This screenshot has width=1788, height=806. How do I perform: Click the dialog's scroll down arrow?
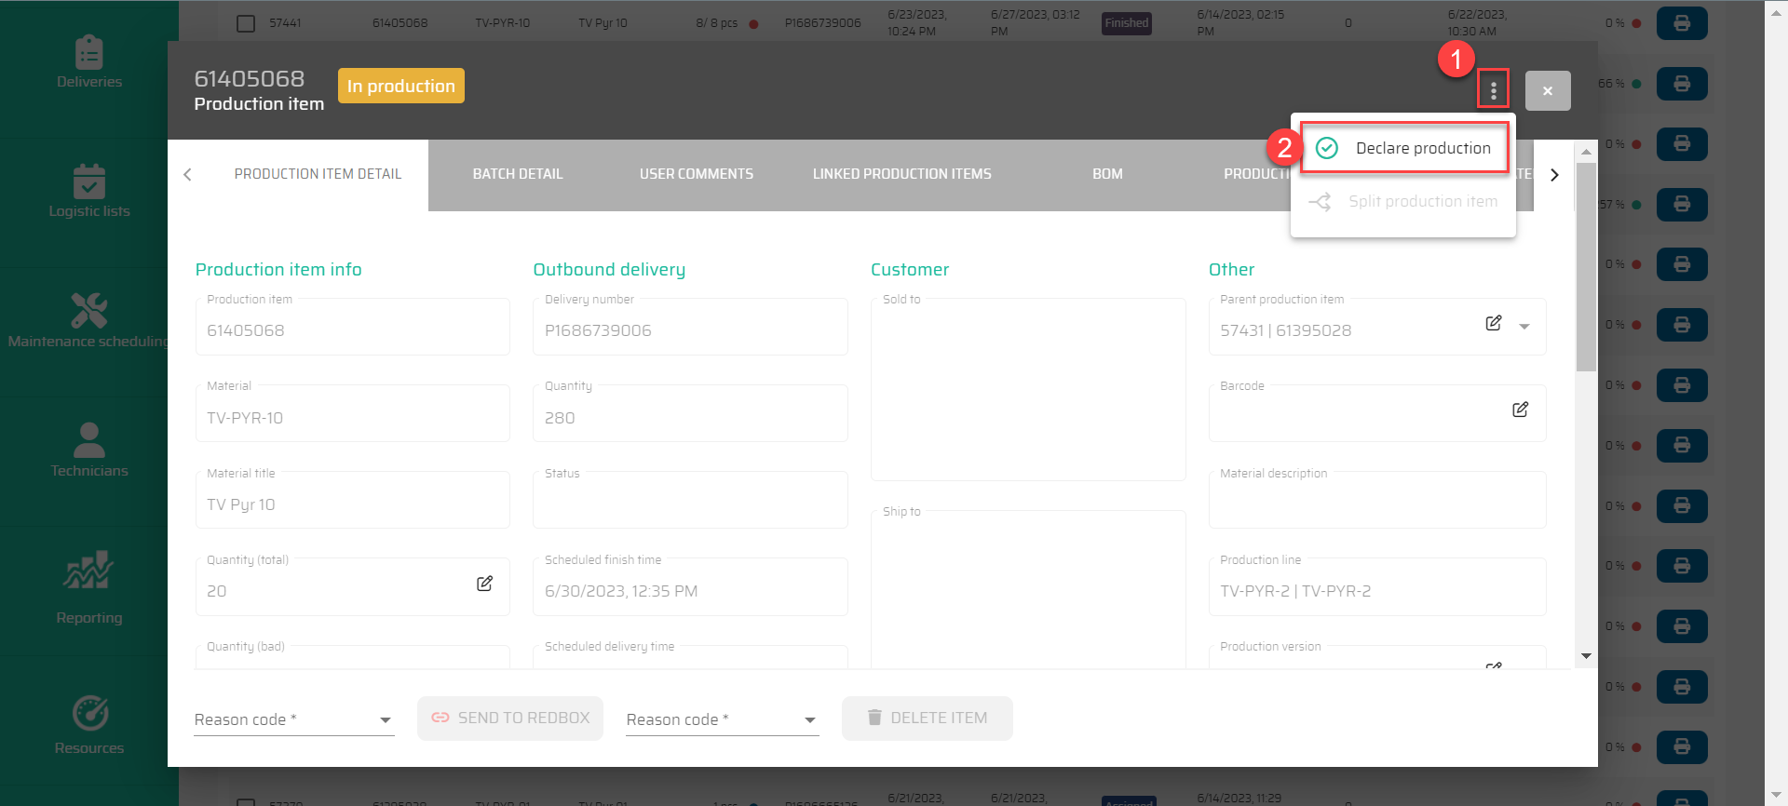pos(1586,656)
